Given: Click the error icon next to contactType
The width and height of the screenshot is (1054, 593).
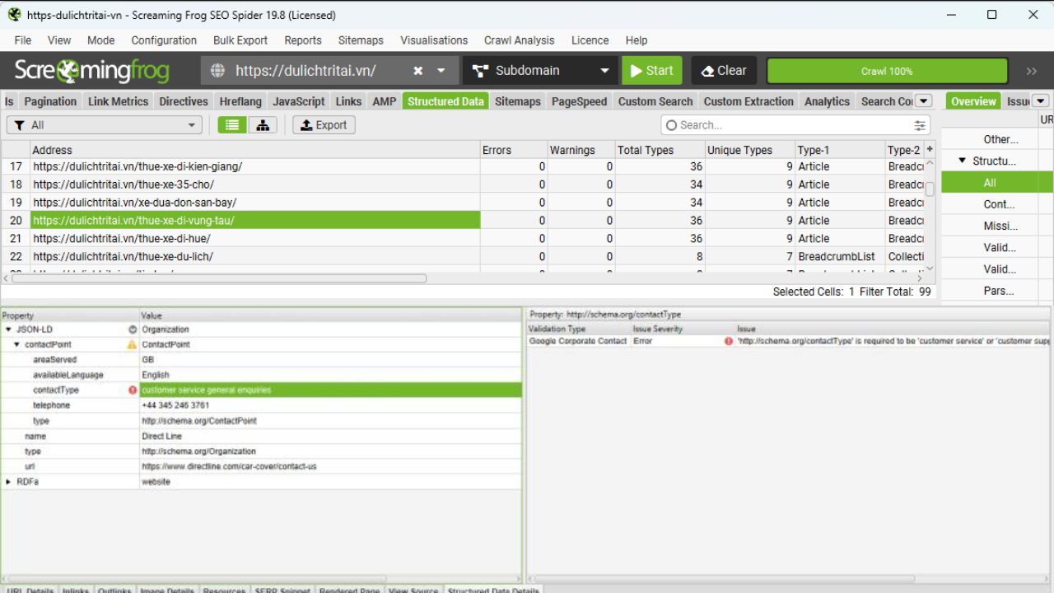Looking at the screenshot, I should click(x=131, y=390).
